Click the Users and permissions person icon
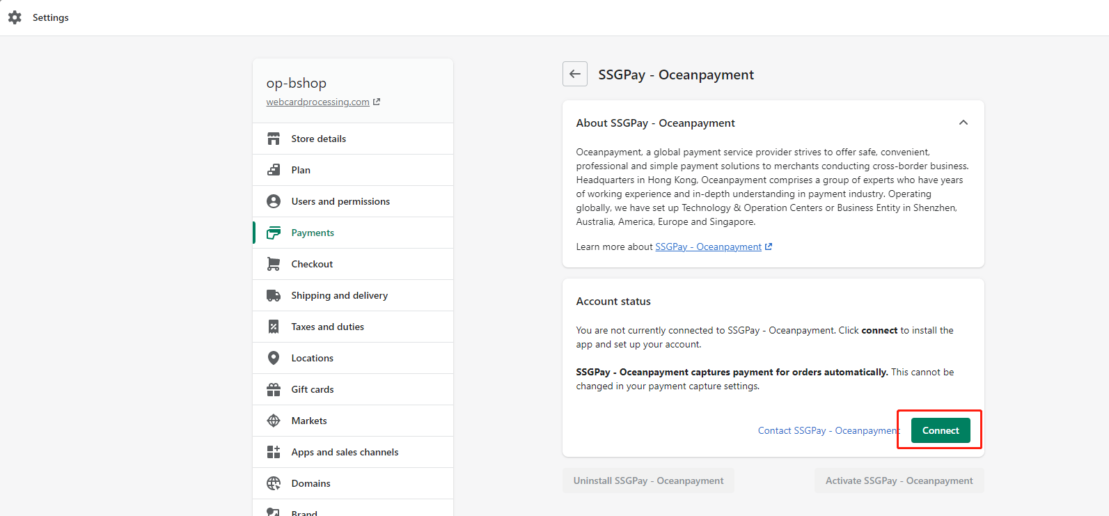This screenshot has height=516, width=1109. 274,201
